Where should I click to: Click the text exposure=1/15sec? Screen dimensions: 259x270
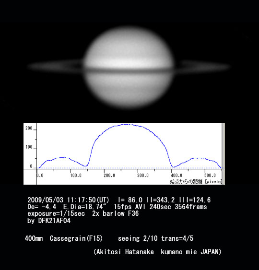pyautogui.click(x=56, y=214)
